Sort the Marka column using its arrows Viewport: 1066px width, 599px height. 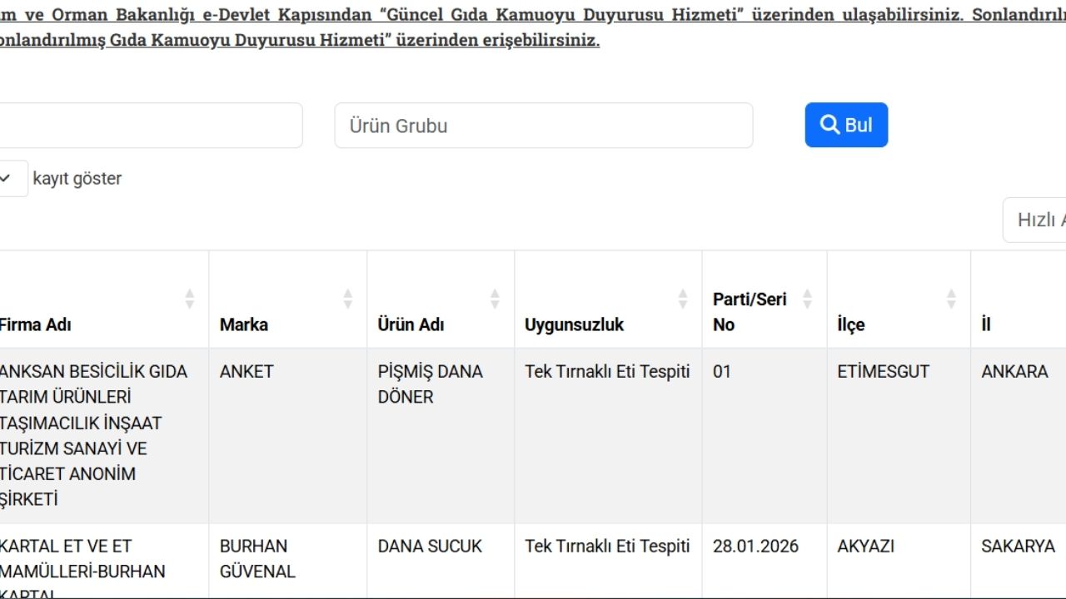(348, 299)
